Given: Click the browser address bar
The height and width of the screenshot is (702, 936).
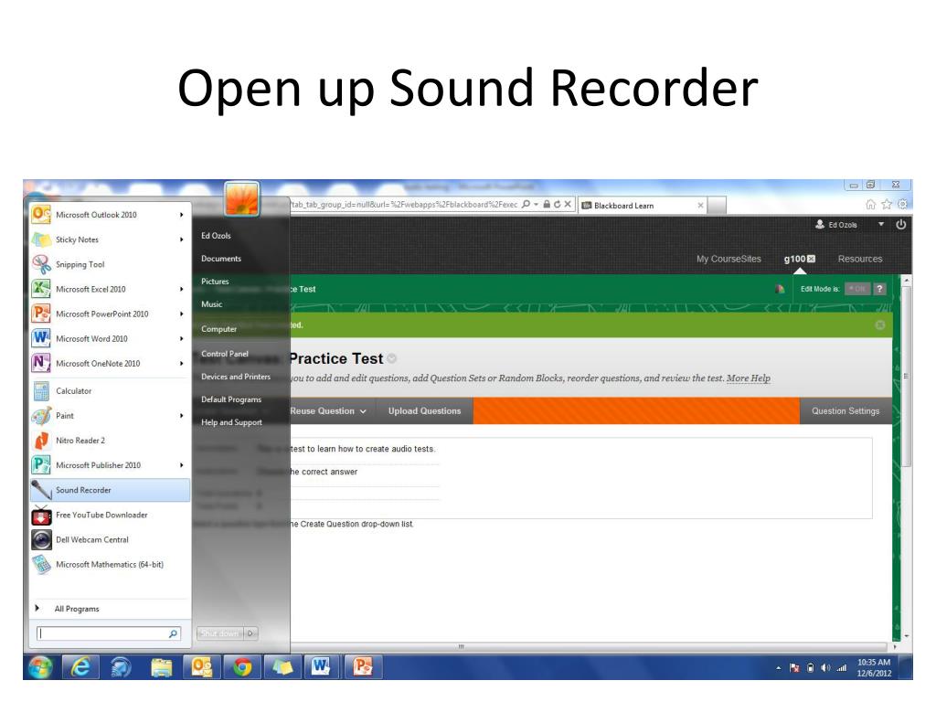Looking at the screenshot, I should click(x=404, y=204).
